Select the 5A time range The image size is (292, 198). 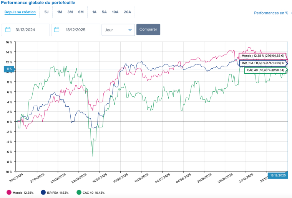click(104, 12)
